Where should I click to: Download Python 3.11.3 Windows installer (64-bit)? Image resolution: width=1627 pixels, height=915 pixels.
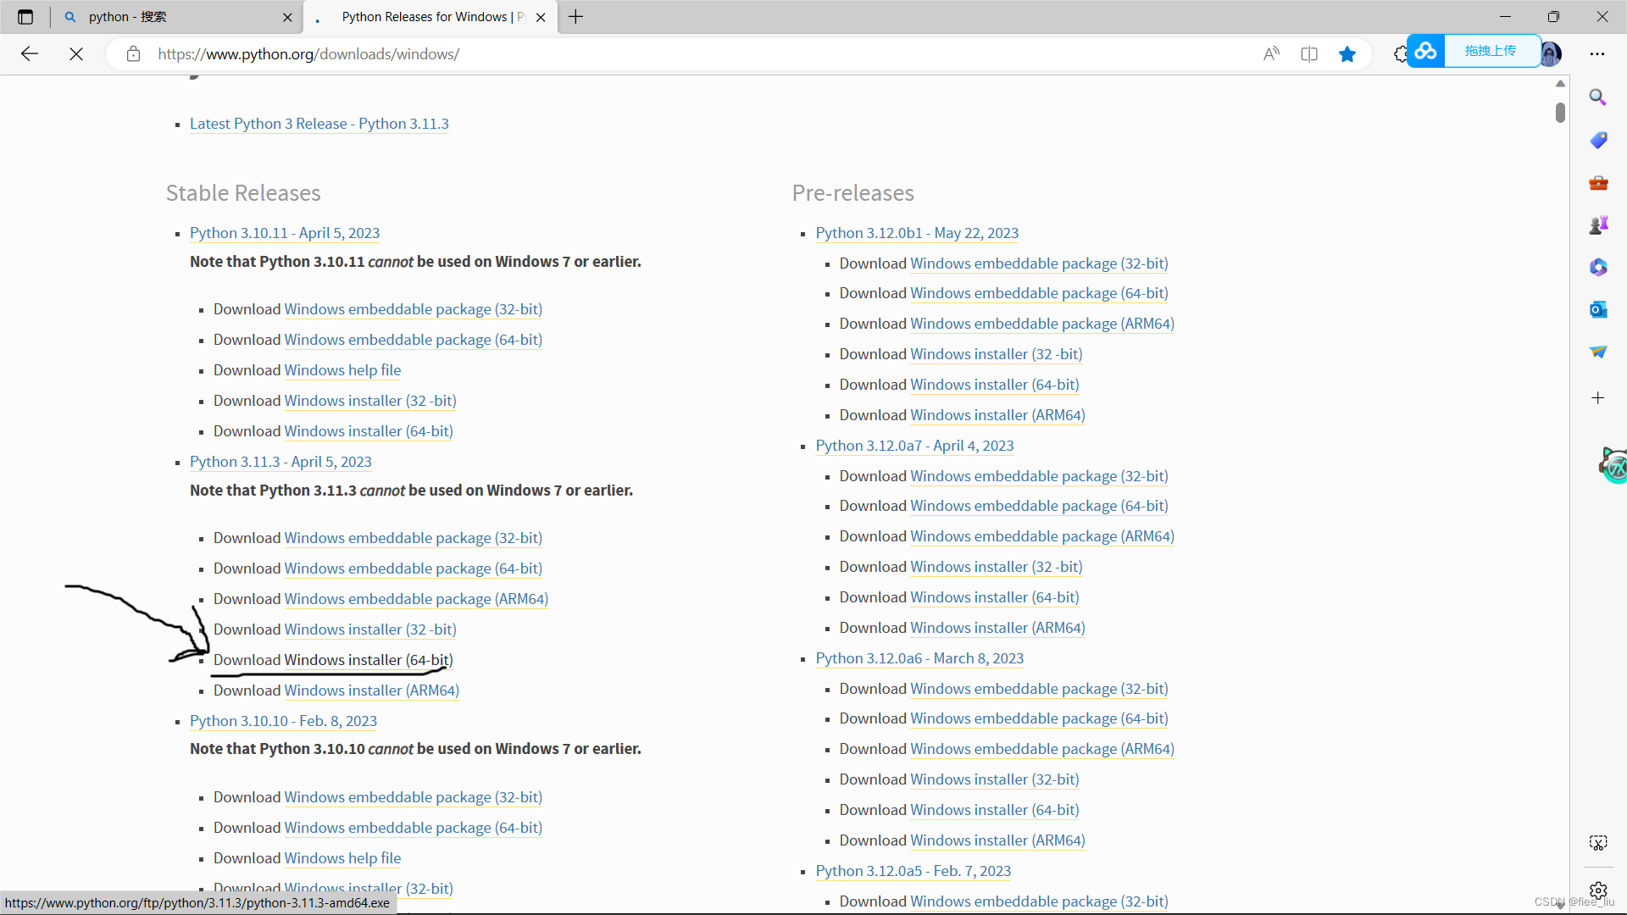click(x=368, y=660)
